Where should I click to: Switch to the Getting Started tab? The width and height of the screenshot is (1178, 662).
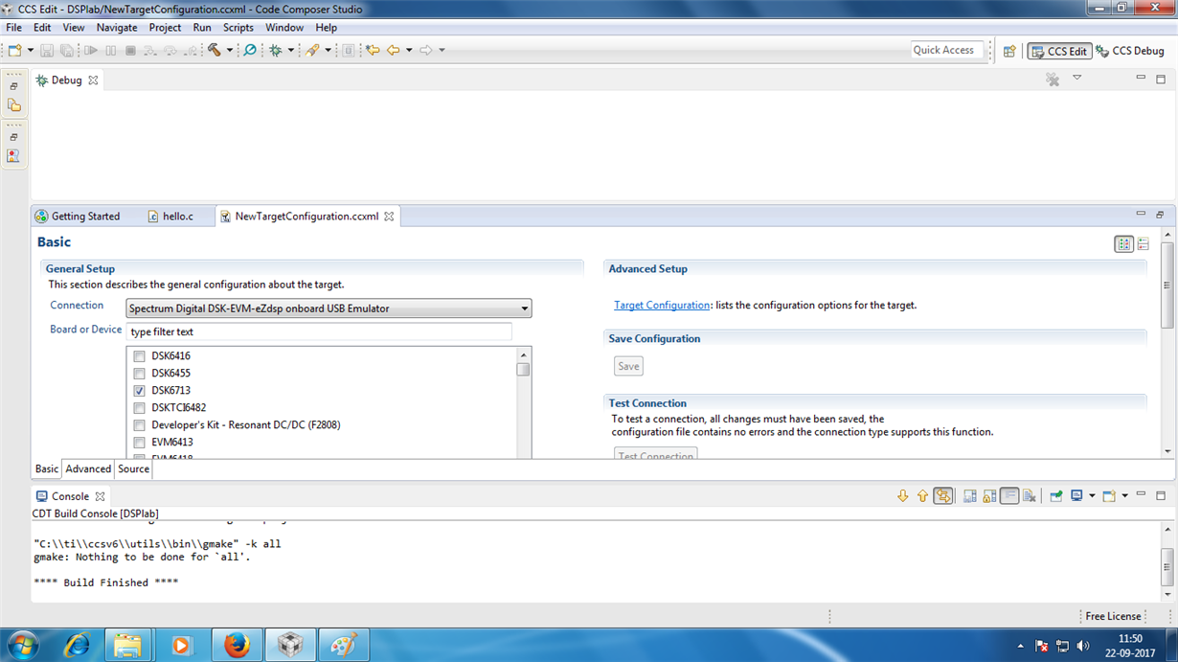point(77,217)
